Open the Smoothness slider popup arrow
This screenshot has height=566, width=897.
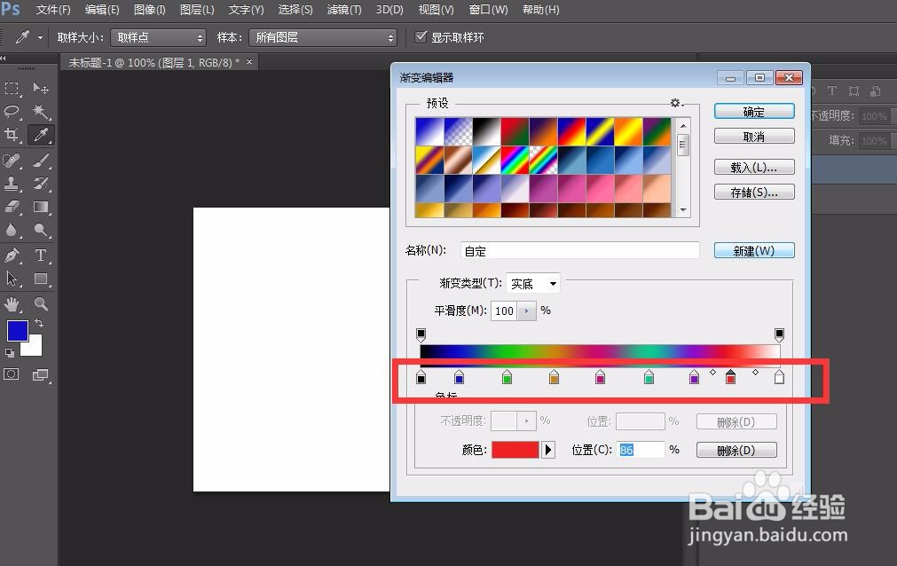526,311
